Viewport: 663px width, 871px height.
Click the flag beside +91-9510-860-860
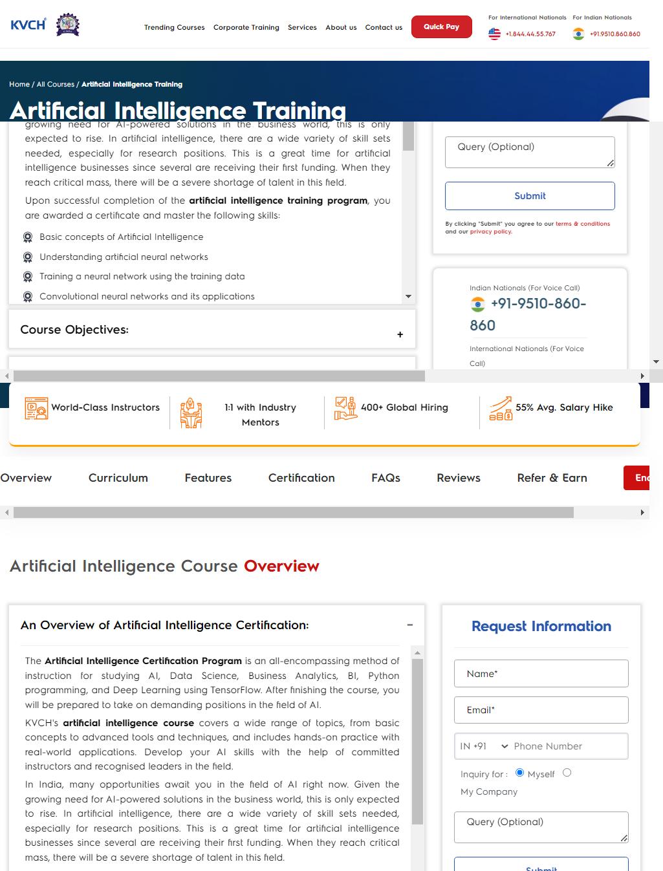click(x=477, y=304)
